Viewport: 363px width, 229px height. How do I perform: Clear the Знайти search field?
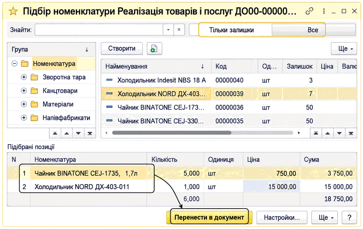179,30
